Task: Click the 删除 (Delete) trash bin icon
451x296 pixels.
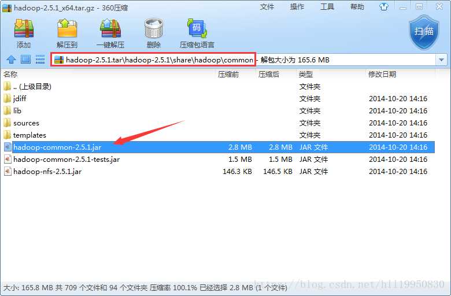Action: click(154, 29)
